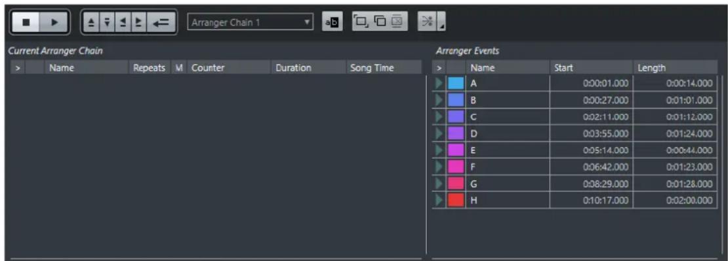Viewport: 728px width, 261px height.
Task: Click magenta color swatch of event F
Action: (x=456, y=167)
